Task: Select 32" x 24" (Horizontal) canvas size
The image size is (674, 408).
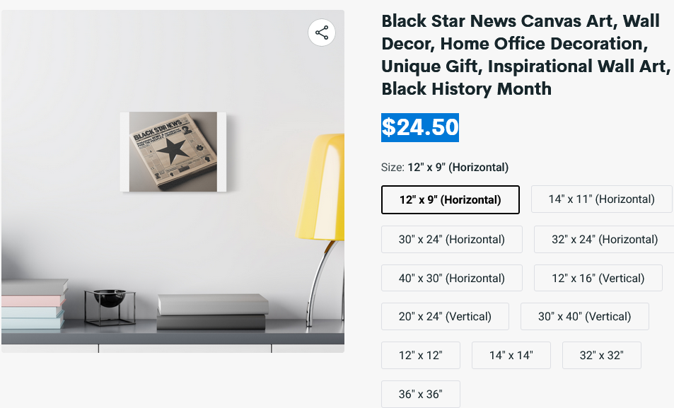Action: [x=604, y=239]
